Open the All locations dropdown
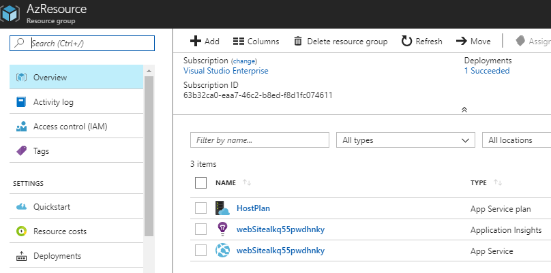 (x=517, y=140)
